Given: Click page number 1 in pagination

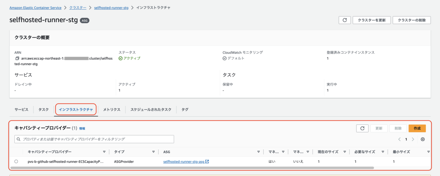Looking at the screenshot, I should coord(406,139).
